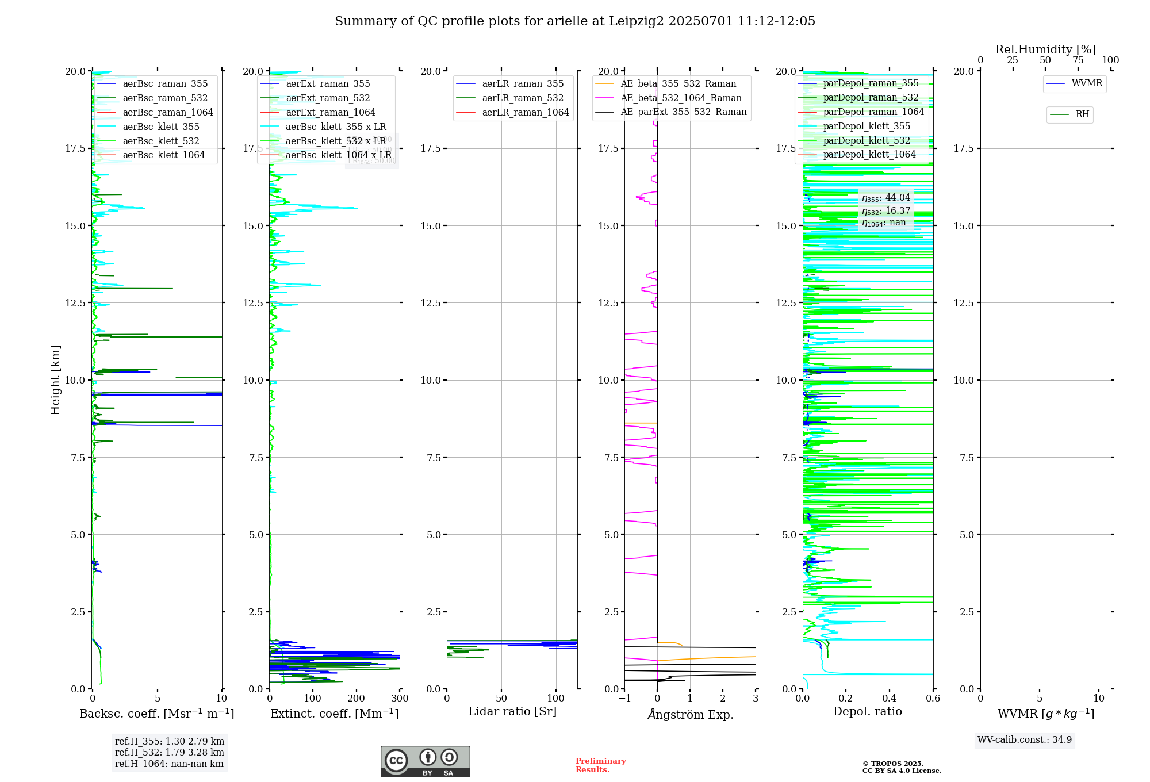1150x782 pixels.
Task: Select aerLR_raman_1064 in lidar ratio legend
Action: (513, 113)
